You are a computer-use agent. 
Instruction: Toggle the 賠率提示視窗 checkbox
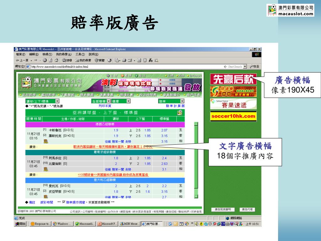(64, 202)
